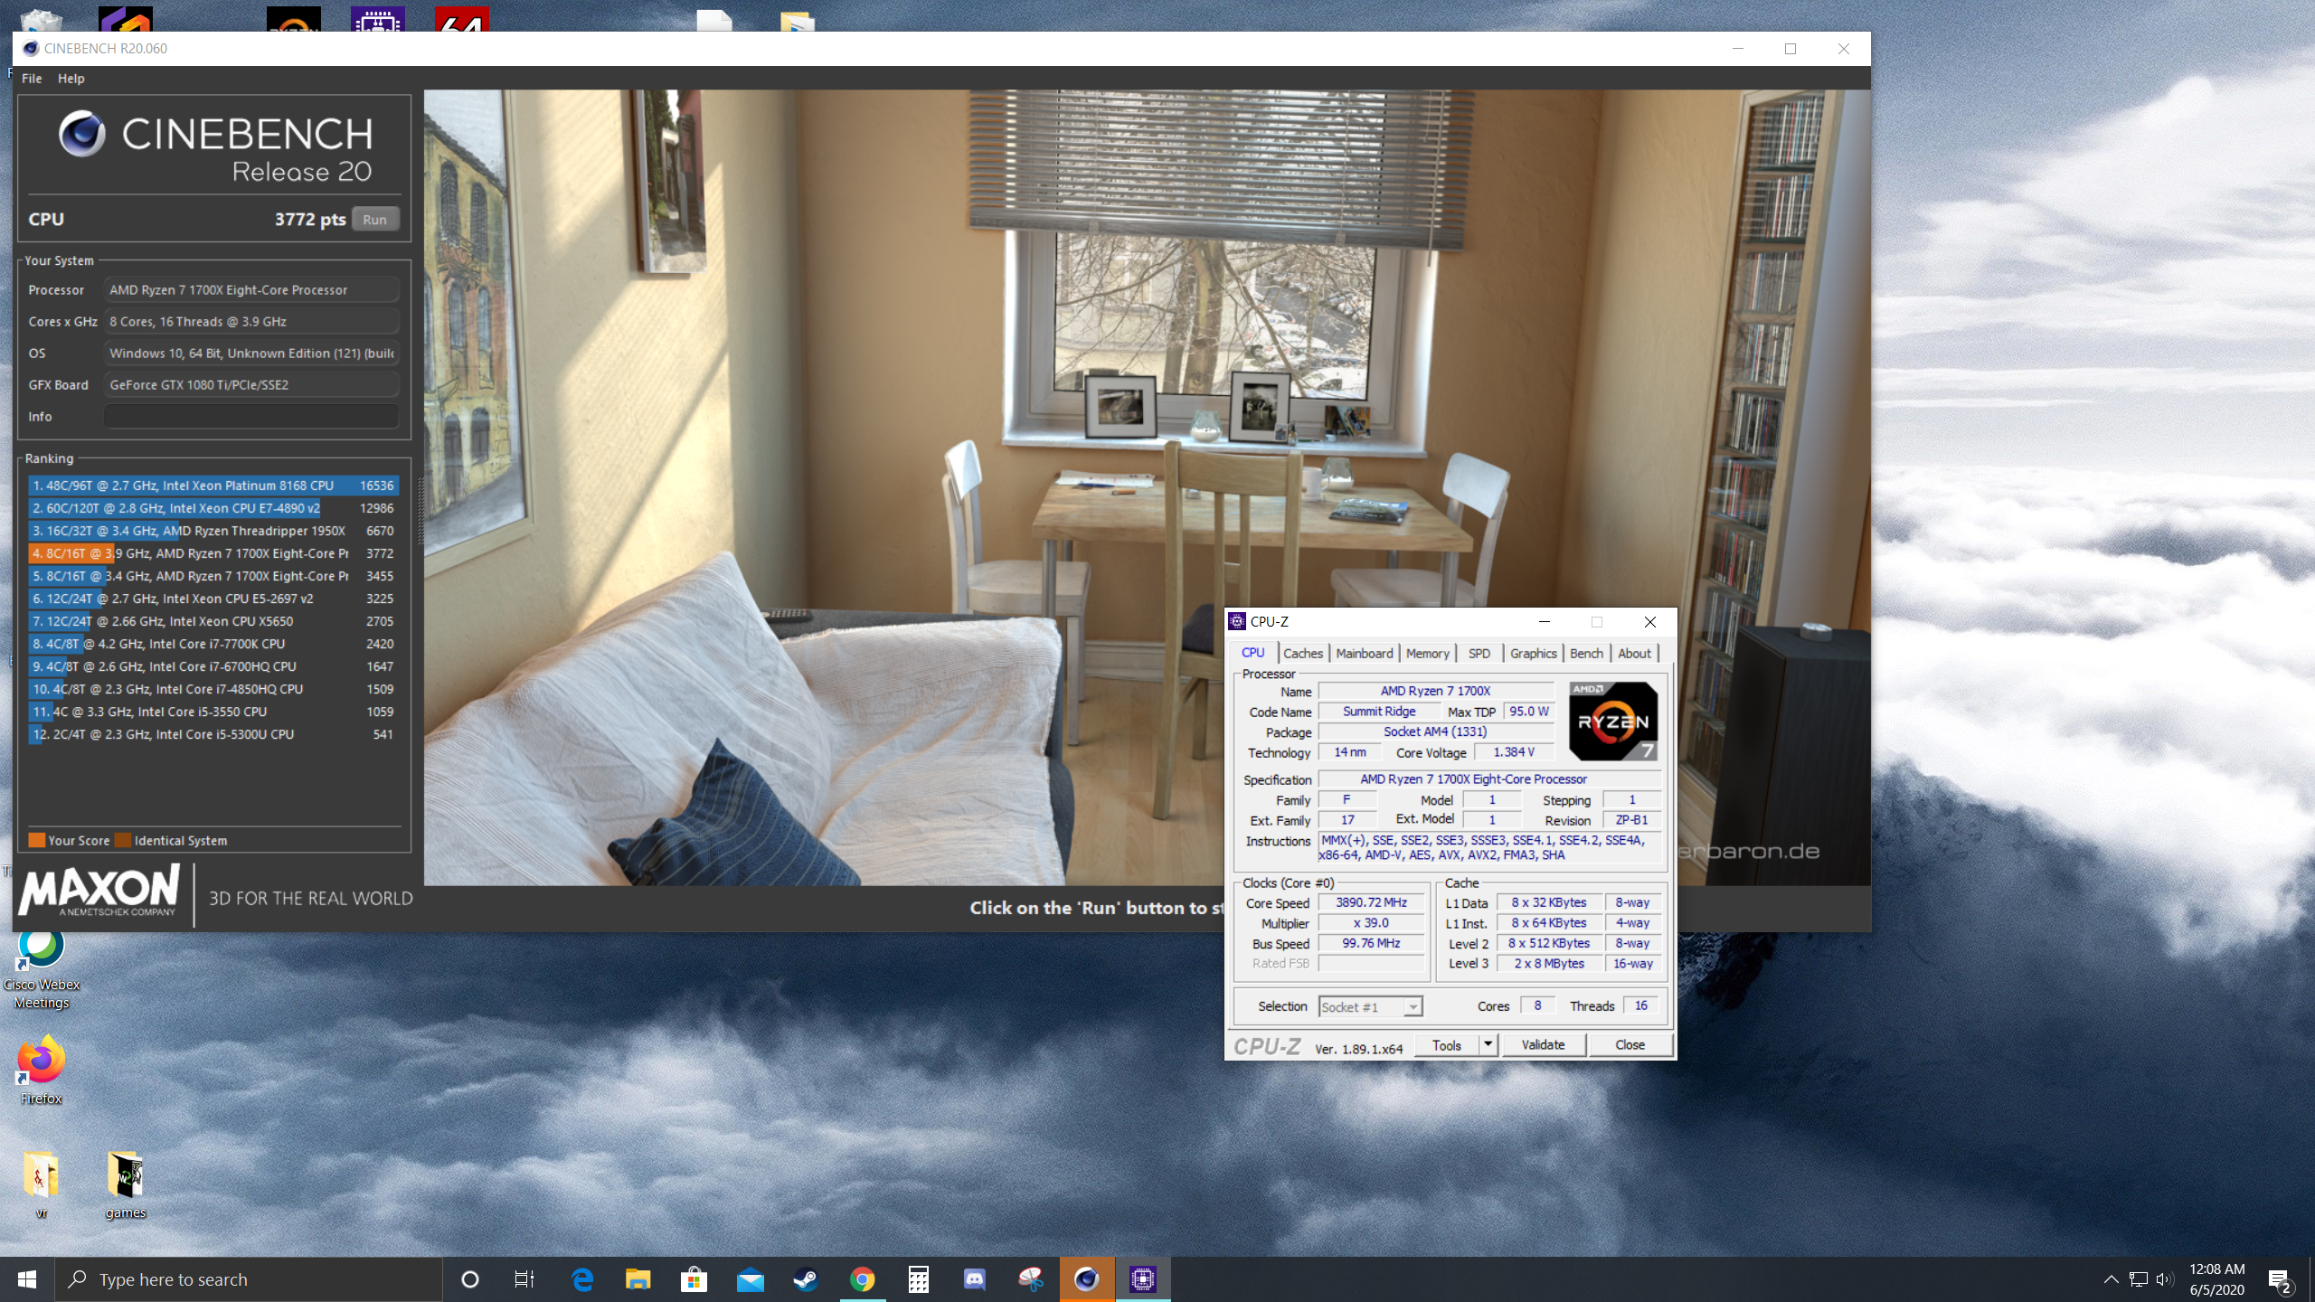Open the games folder on desktop
2315x1302 pixels.
[125, 1184]
